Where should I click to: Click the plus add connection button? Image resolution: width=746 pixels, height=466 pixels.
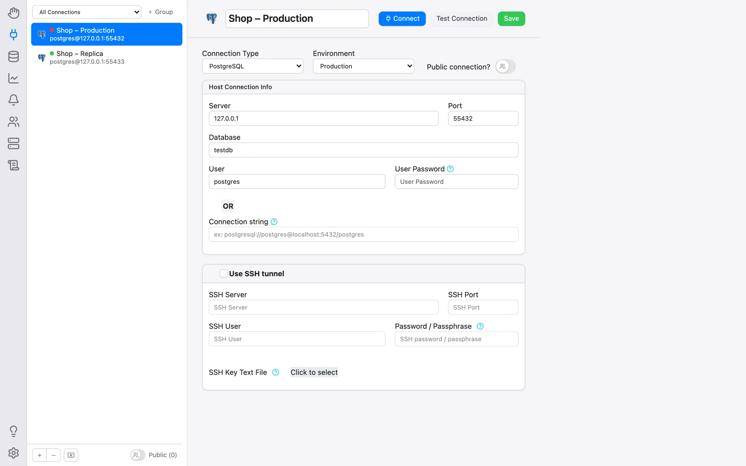coord(39,455)
